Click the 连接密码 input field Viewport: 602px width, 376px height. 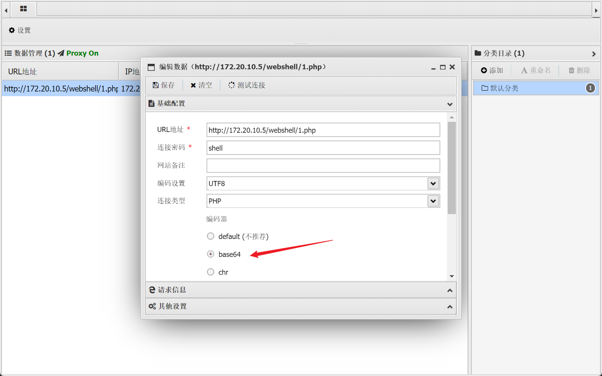323,148
